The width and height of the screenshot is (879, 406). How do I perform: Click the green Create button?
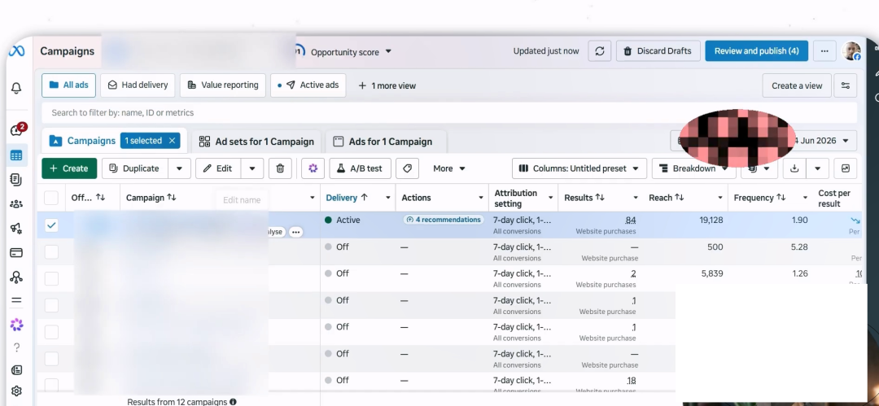pos(69,168)
